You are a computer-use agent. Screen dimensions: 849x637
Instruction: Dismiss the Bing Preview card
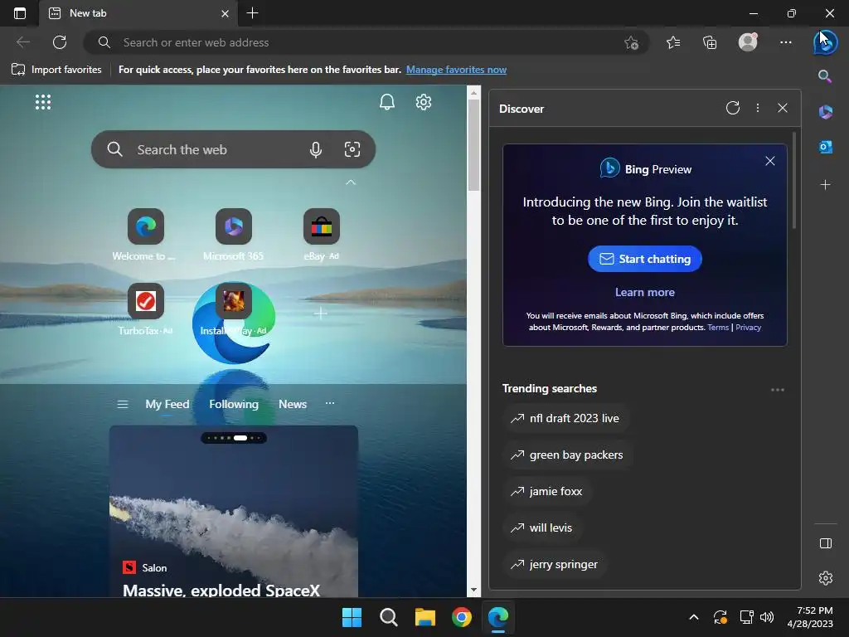[x=770, y=161]
